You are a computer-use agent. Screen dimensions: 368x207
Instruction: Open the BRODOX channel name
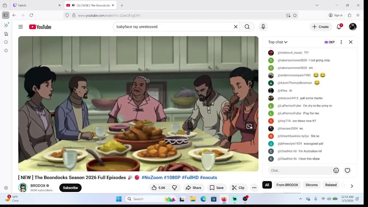coord(38,186)
